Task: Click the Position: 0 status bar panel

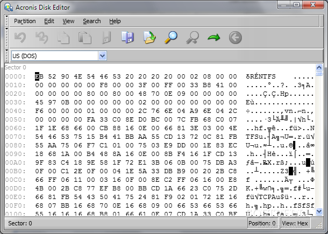Action: click(262, 223)
